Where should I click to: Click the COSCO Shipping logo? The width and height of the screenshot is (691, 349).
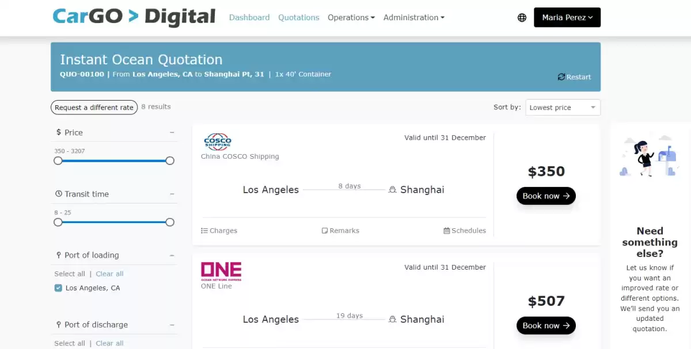(218, 141)
